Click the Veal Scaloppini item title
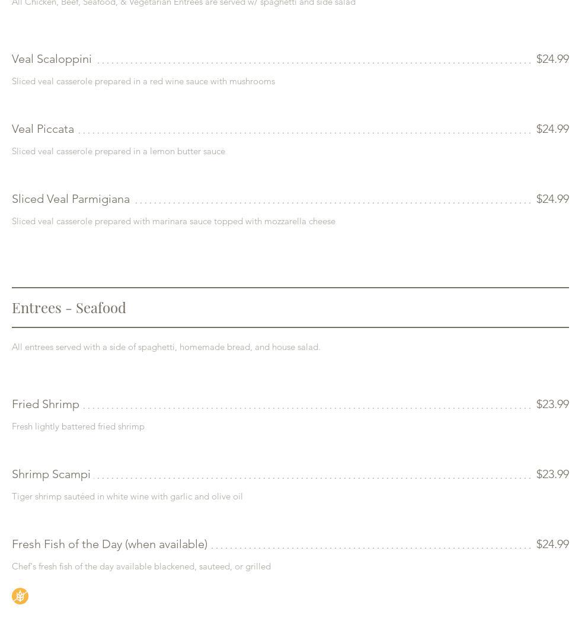 tap(52, 59)
